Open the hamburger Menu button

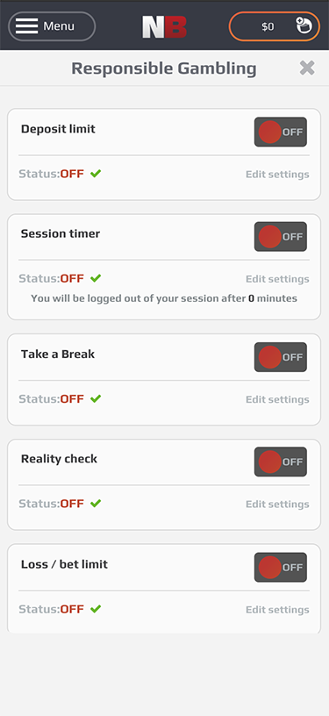(x=52, y=26)
